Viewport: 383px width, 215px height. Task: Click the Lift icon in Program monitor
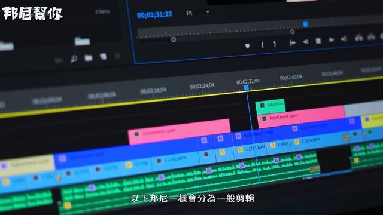point(359,38)
